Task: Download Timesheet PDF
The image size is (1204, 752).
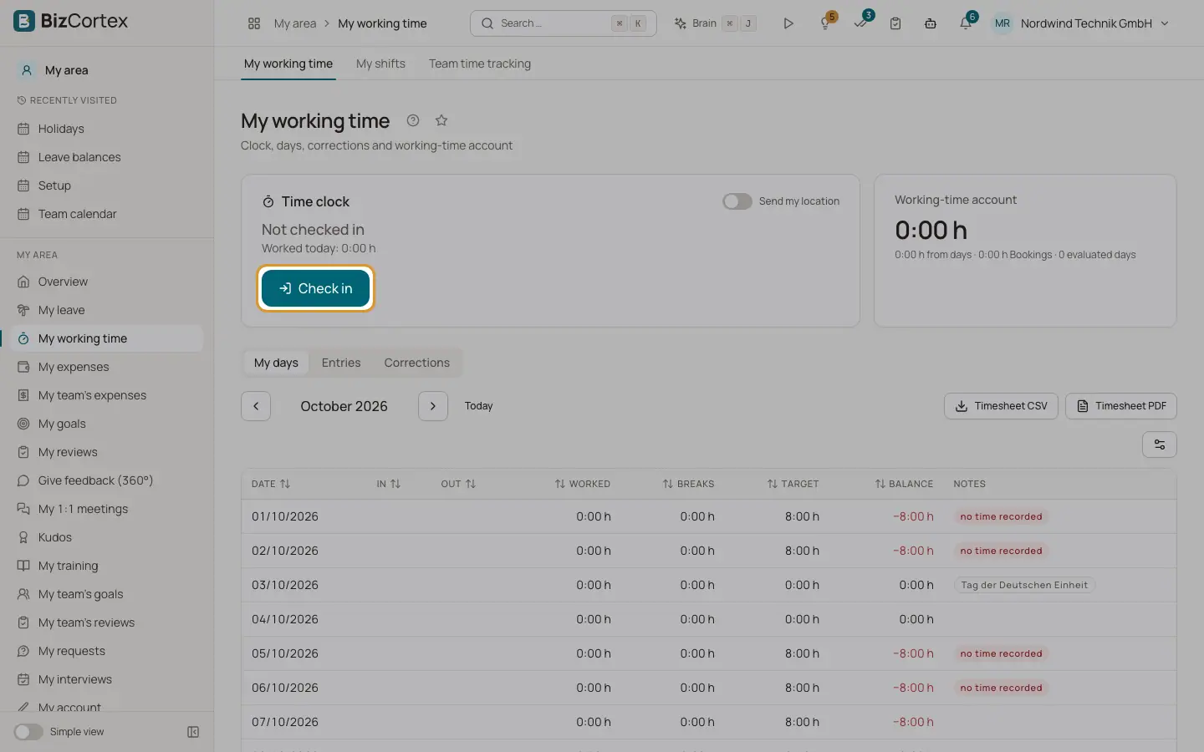Action: (1121, 406)
